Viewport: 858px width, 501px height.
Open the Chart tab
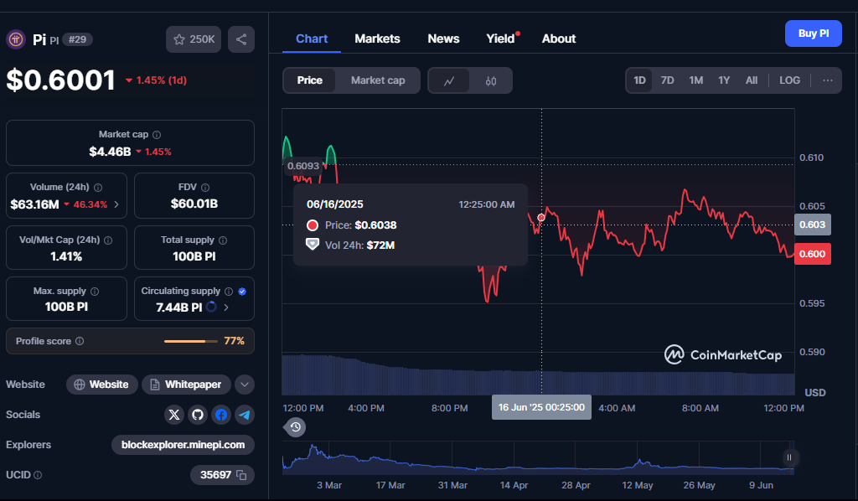click(312, 39)
